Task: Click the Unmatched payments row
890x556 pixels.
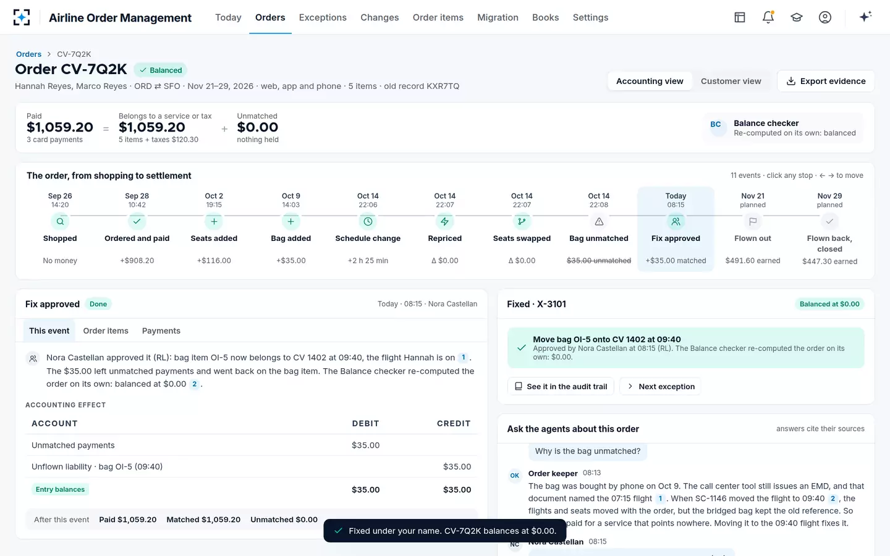Action: 251,445
